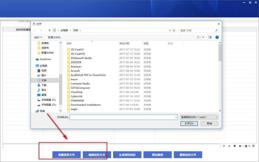Change view layout icon
259x162 pixels.
[x=199, y=37]
